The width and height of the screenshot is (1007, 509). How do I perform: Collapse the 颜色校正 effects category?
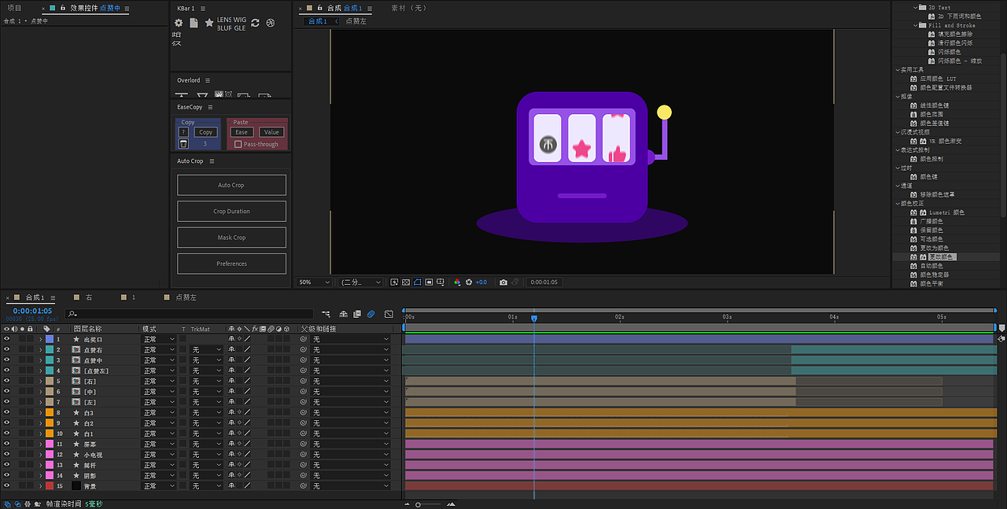pyautogui.click(x=898, y=204)
